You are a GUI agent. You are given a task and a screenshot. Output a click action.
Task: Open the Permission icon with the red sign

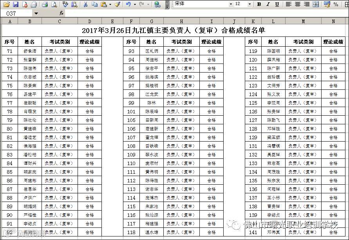pos(25,4)
